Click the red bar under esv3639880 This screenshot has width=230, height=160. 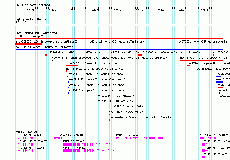tap(140, 55)
